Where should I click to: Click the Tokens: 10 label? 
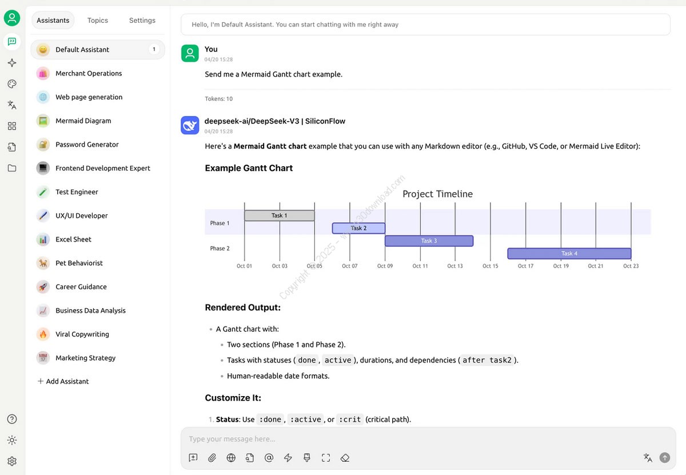[219, 99]
